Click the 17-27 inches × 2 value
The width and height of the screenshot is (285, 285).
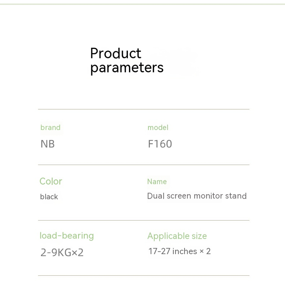point(180,252)
